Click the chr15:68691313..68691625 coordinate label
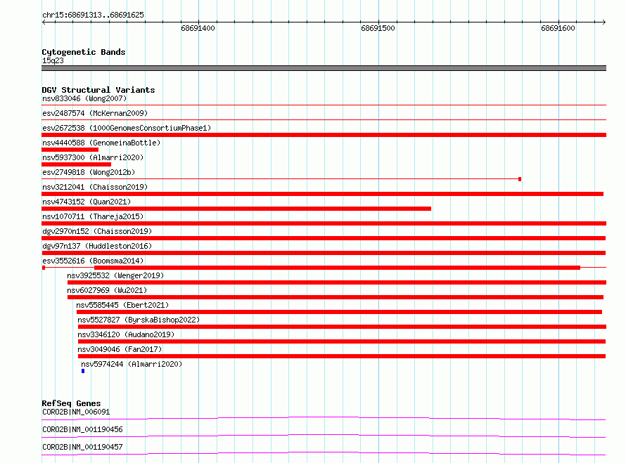Screen dimensions: 626x463 pos(93,15)
